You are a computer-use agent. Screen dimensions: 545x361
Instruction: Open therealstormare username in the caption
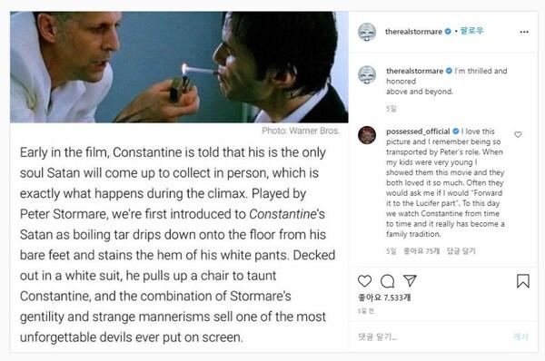click(x=415, y=71)
